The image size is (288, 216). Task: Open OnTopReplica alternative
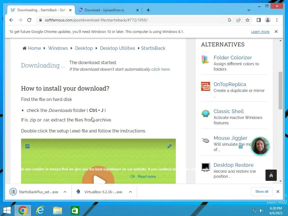click(x=229, y=84)
